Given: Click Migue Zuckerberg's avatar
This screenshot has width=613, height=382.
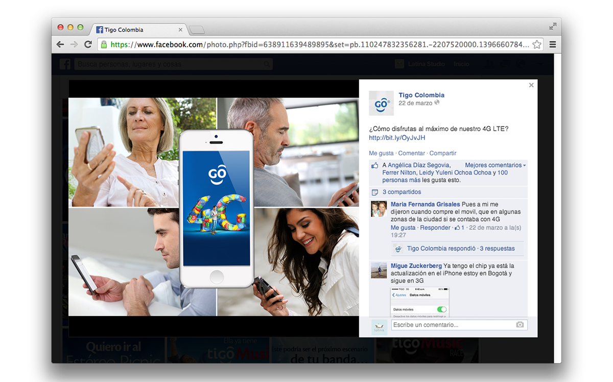Looking at the screenshot, I should 379,270.
